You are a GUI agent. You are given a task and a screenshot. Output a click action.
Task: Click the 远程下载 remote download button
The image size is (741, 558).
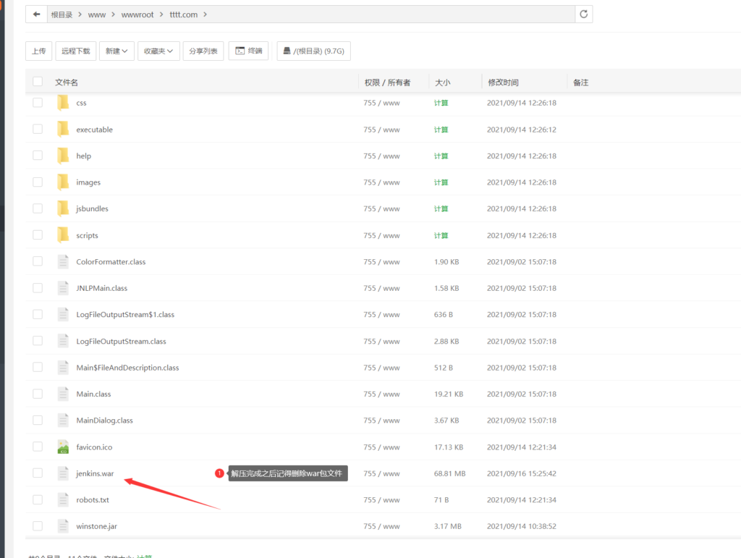tap(75, 51)
